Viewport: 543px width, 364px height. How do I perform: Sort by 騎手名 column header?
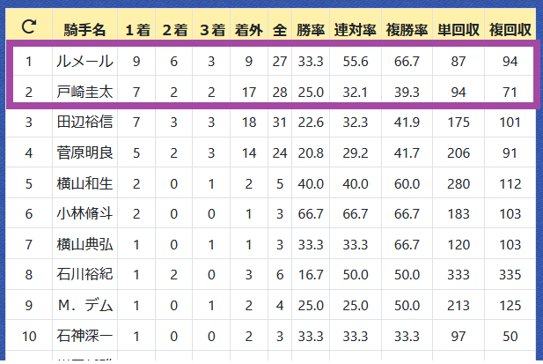tap(84, 30)
